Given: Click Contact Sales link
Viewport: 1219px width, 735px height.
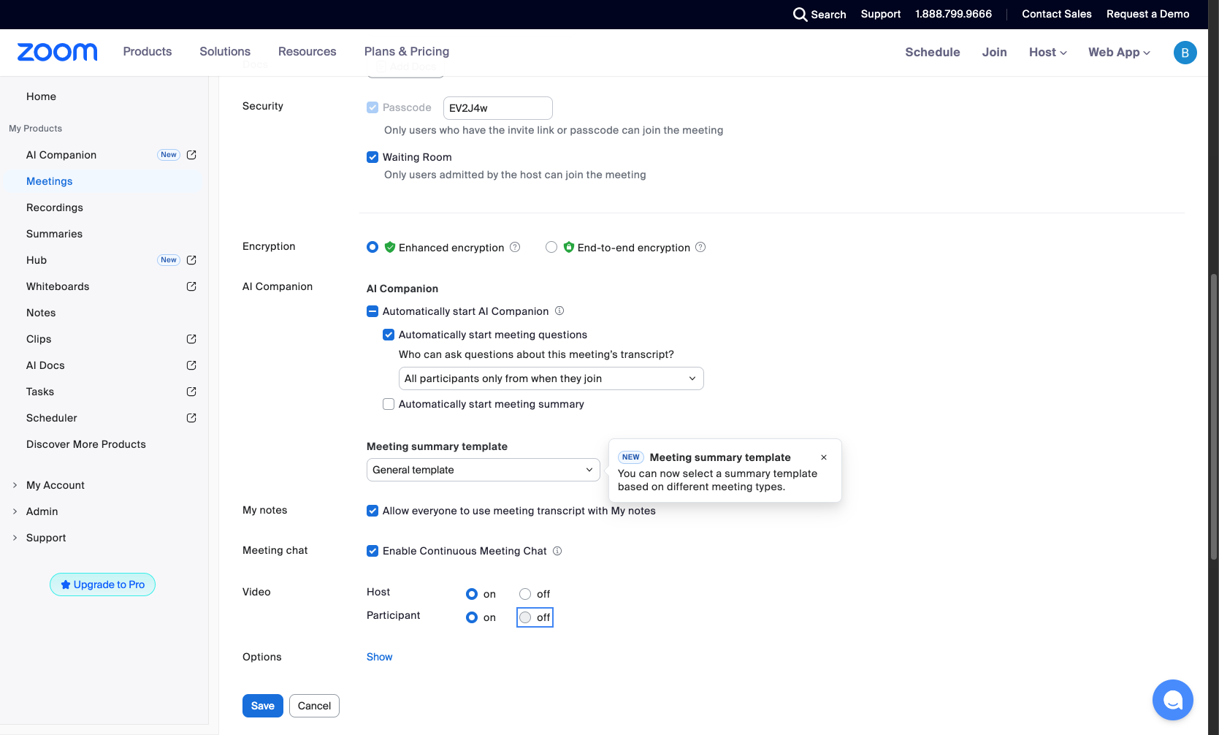Looking at the screenshot, I should [1056, 14].
